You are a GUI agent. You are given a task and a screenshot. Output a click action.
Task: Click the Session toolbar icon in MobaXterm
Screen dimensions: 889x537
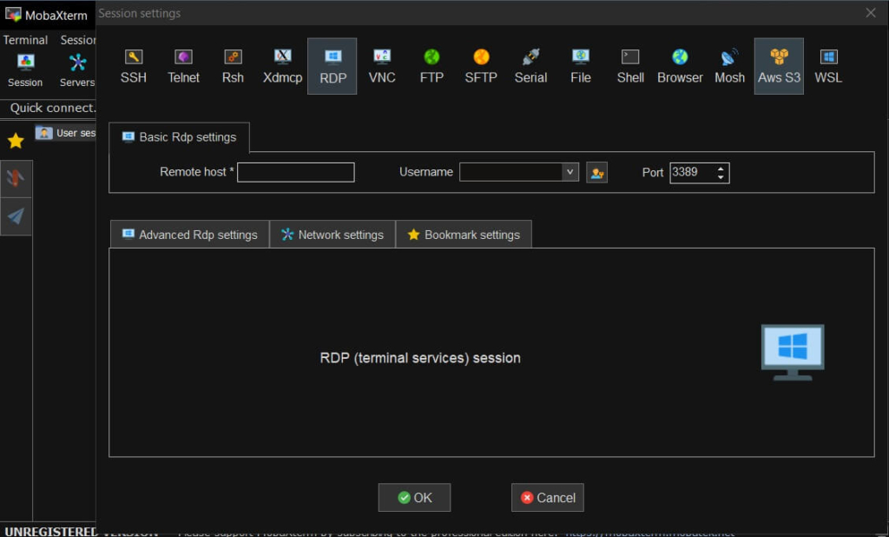(25, 70)
